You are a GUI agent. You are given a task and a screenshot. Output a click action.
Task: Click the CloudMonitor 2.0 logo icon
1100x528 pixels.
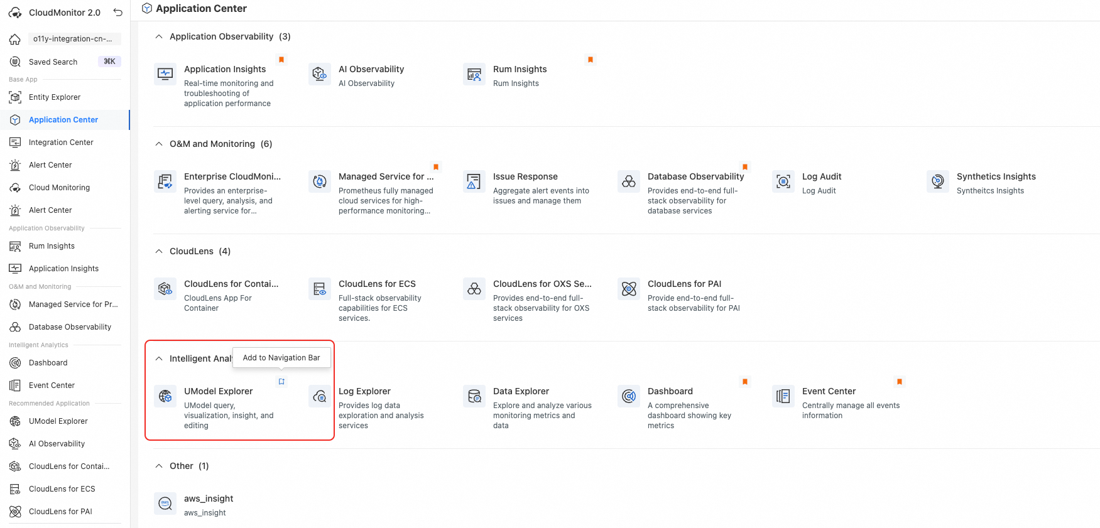point(15,13)
